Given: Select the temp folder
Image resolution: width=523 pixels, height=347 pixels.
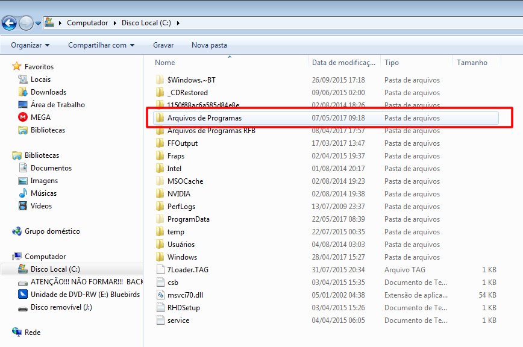Looking at the screenshot, I should (176, 232).
